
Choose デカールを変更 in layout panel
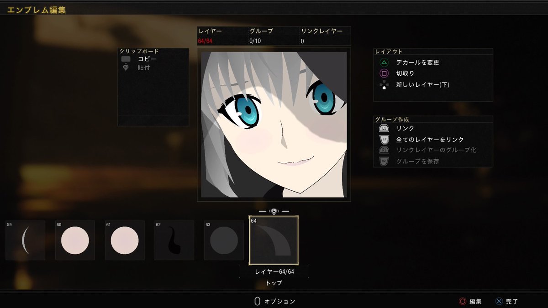tap(418, 62)
